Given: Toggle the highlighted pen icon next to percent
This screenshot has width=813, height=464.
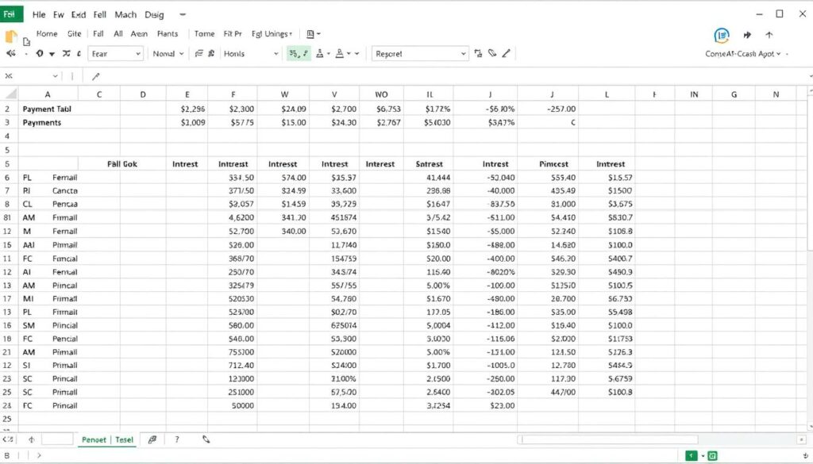Looking at the screenshot, I should [305, 53].
